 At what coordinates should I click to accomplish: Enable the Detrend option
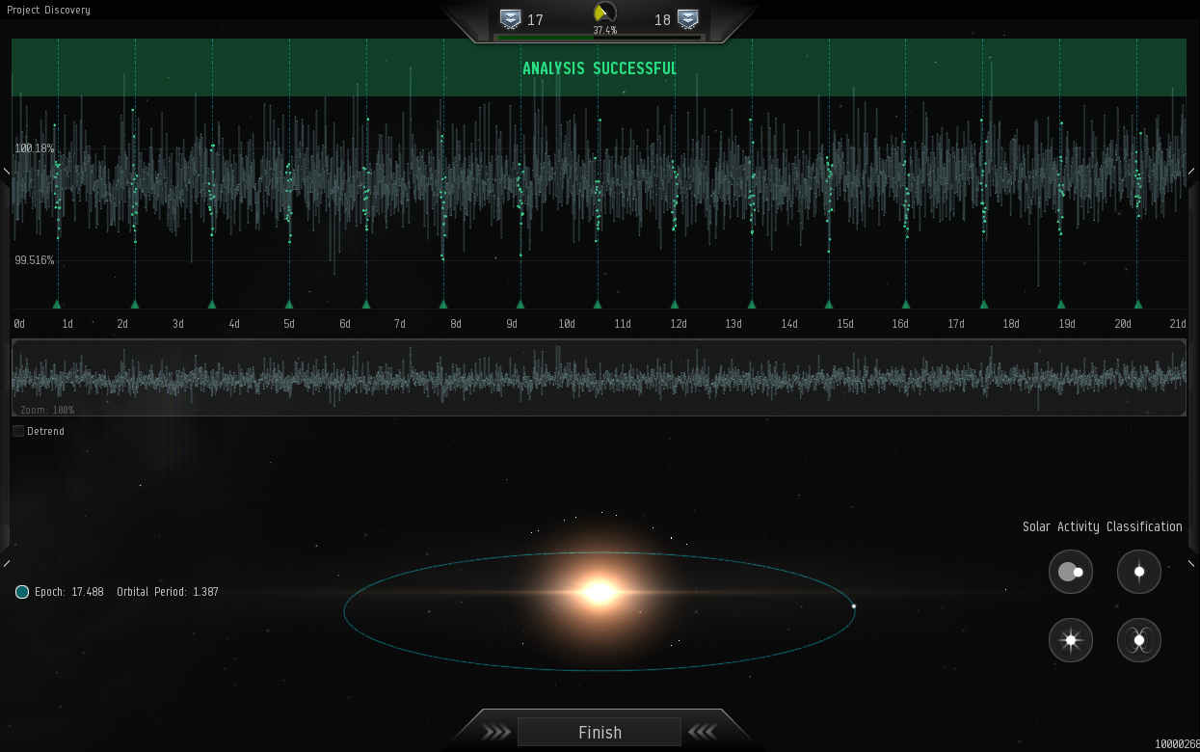coord(17,430)
